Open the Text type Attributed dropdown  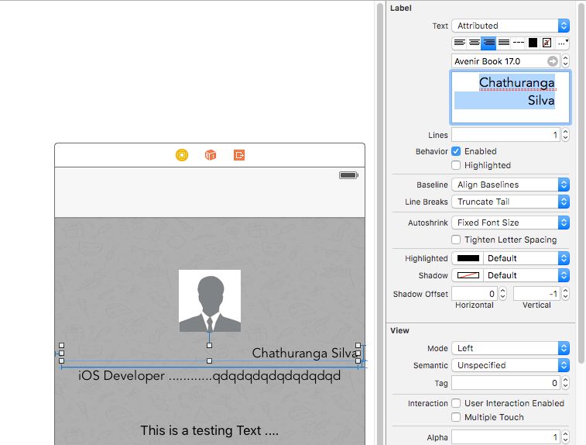coord(510,26)
